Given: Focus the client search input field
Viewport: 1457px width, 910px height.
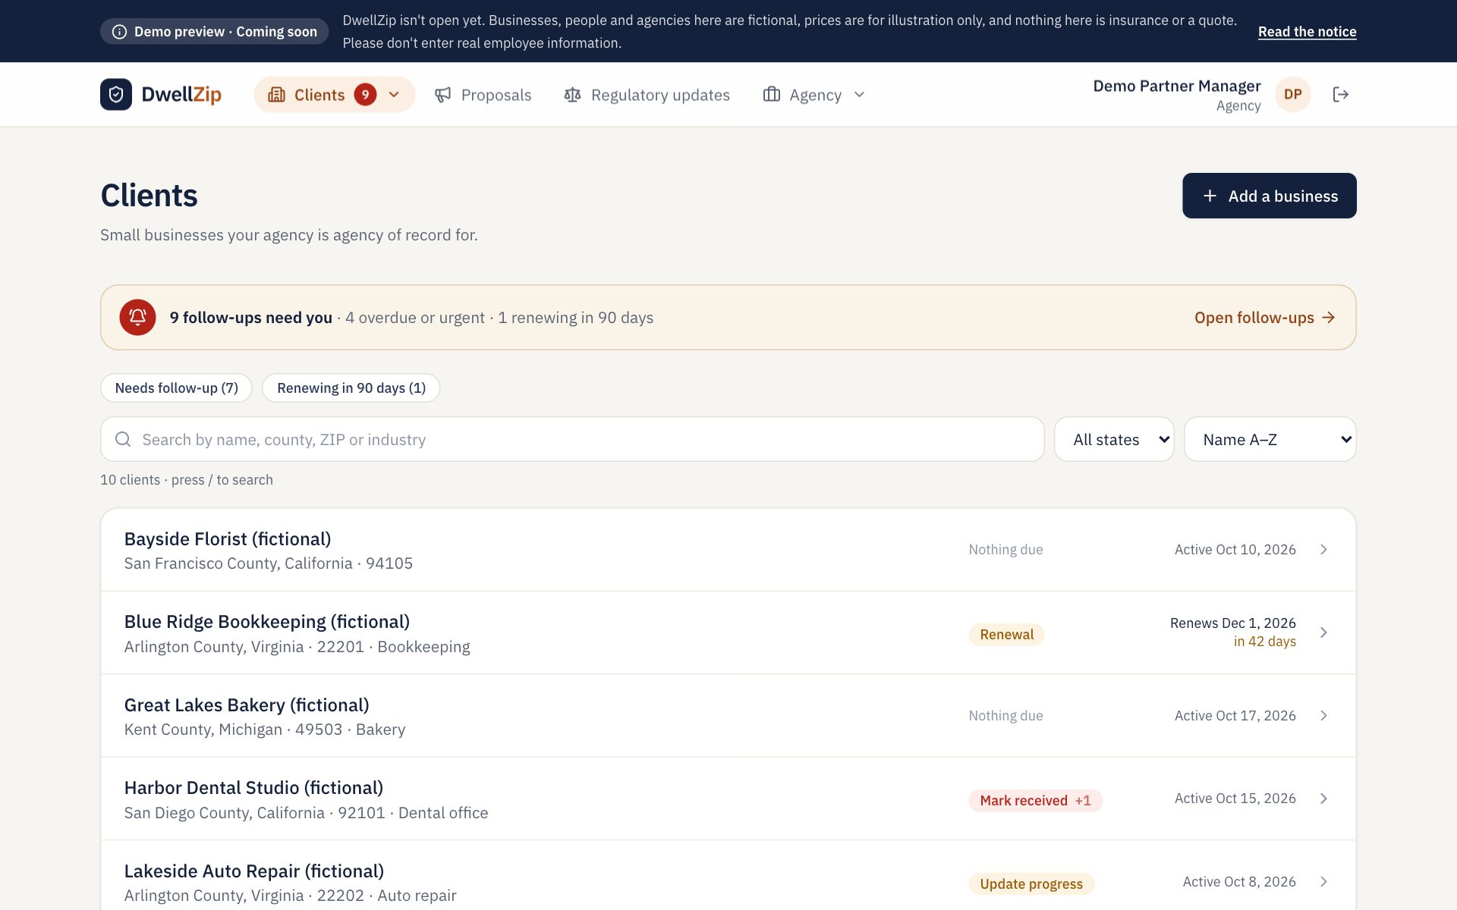Looking at the screenshot, I should tap(572, 439).
